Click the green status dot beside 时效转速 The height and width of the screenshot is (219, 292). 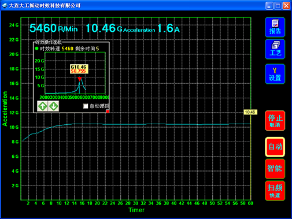coord(36,49)
